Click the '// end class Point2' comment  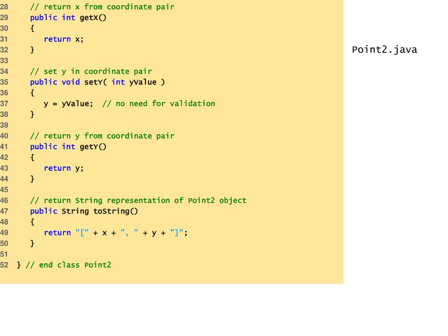click(68, 265)
